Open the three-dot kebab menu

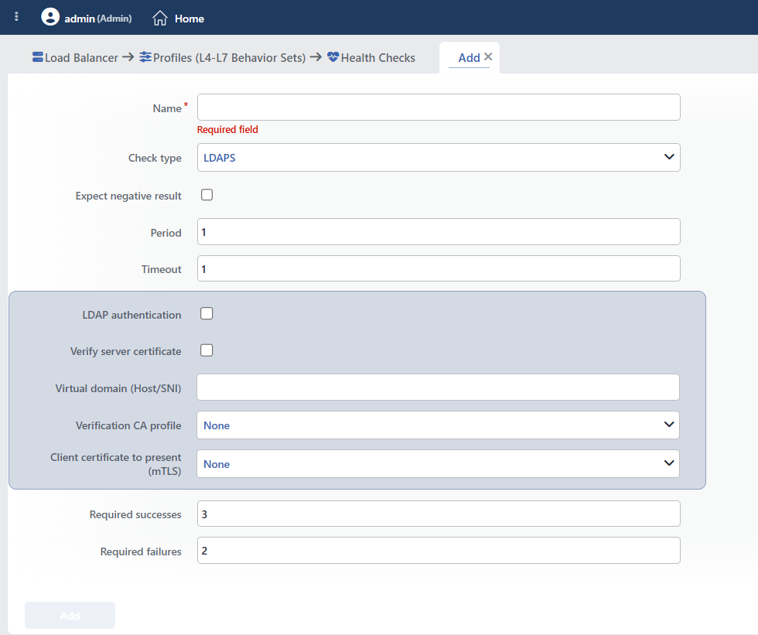click(16, 17)
